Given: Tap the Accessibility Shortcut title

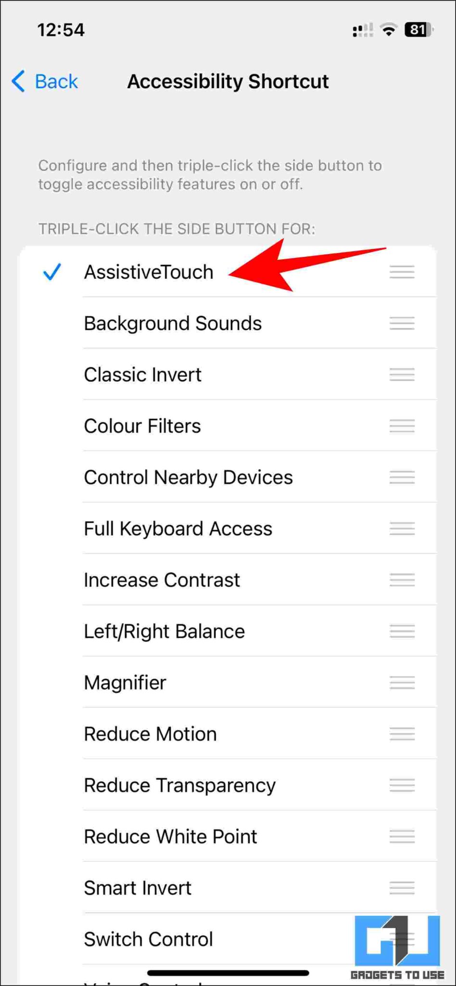Looking at the screenshot, I should [x=228, y=81].
